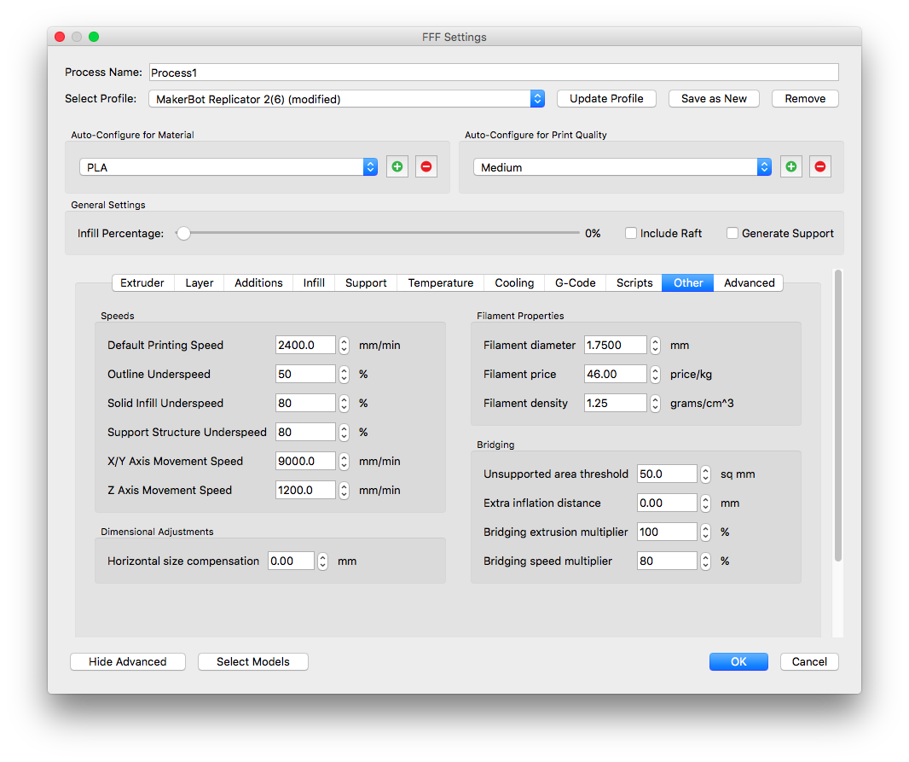Click the Filament price input field
The image size is (909, 762).
pos(615,375)
